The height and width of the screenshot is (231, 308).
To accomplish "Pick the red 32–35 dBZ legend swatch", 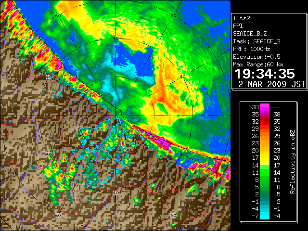I will tap(265, 122).
